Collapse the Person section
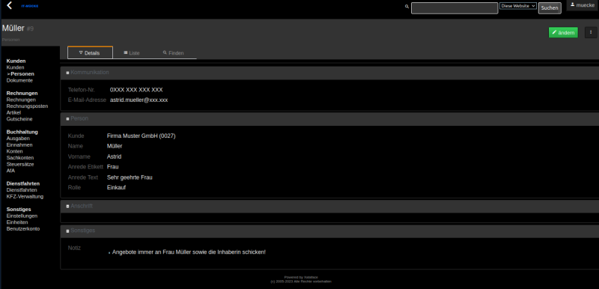 [67, 119]
